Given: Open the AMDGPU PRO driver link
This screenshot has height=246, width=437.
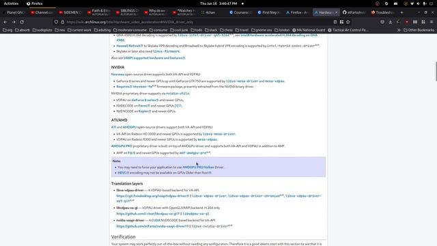Looking at the screenshot, I should point(122,146).
